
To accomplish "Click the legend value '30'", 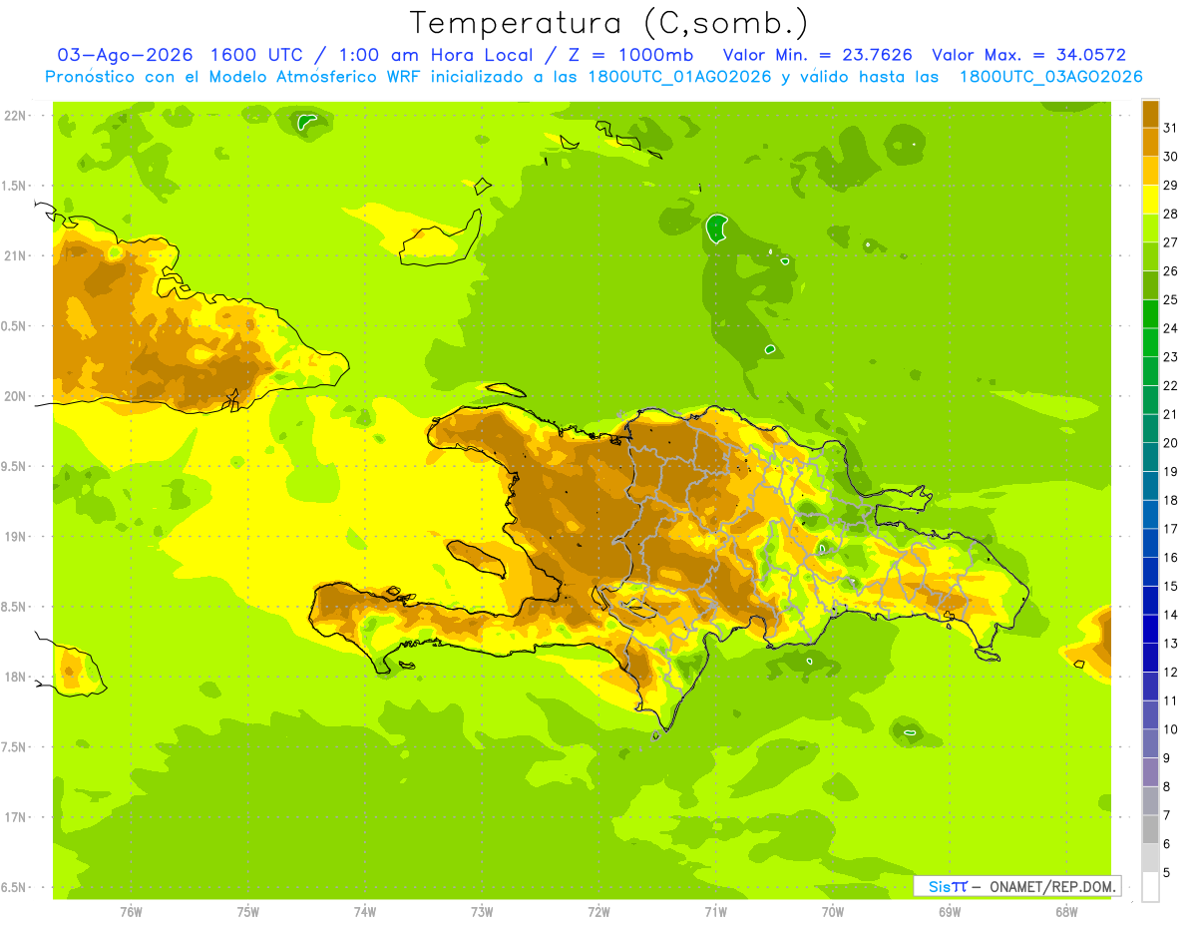I will pyautogui.click(x=1171, y=157).
